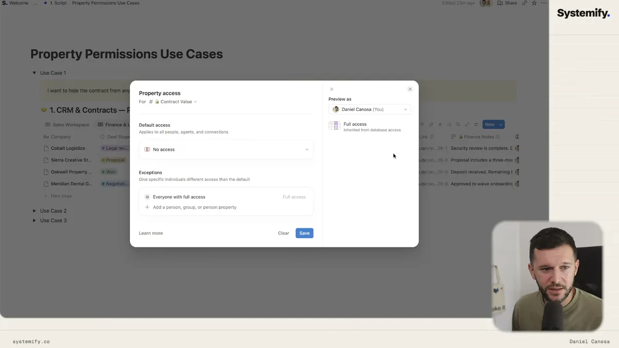Close the Property access dialog
This screenshot has height=348, width=619.
410,89
